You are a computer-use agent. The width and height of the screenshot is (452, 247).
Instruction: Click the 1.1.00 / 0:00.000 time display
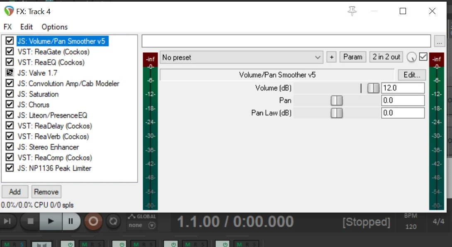[x=235, y=221]
